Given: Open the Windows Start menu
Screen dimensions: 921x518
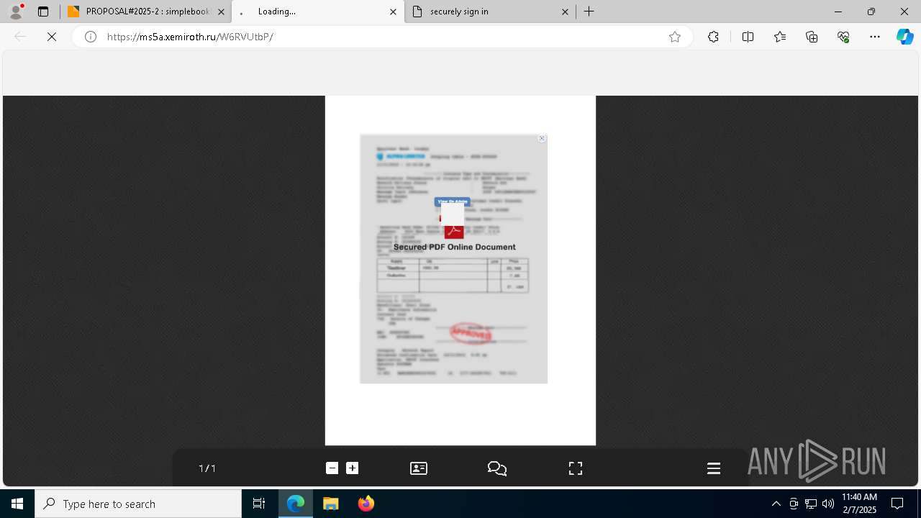Looking at the screenshot, I should click(17, 504).
